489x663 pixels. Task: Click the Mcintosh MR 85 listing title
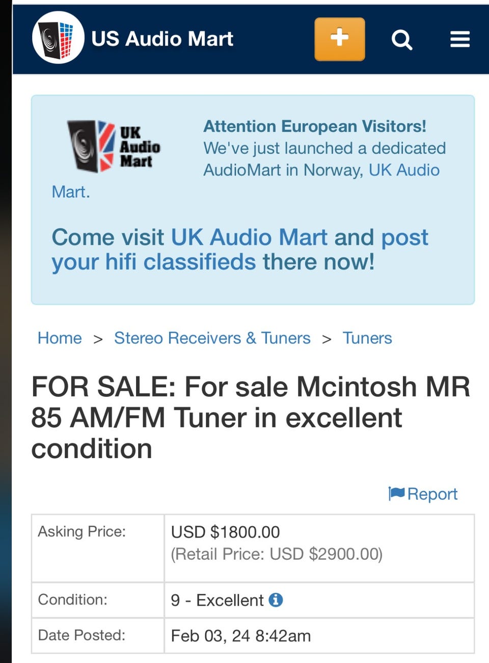[250, 417]
